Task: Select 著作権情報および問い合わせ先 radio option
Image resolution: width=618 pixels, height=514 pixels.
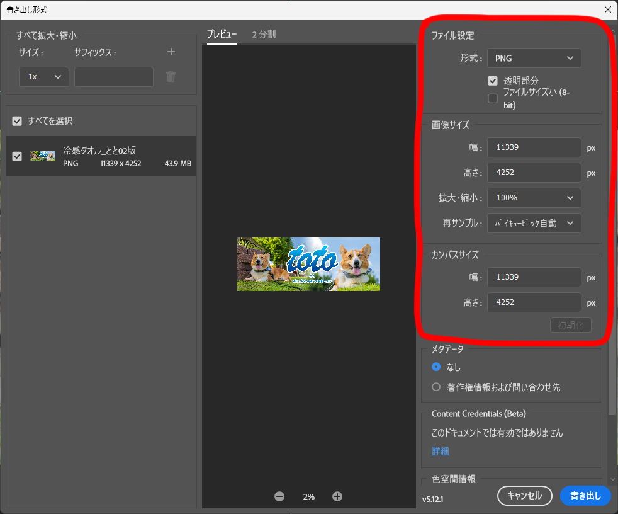Action: pos(436,387)
